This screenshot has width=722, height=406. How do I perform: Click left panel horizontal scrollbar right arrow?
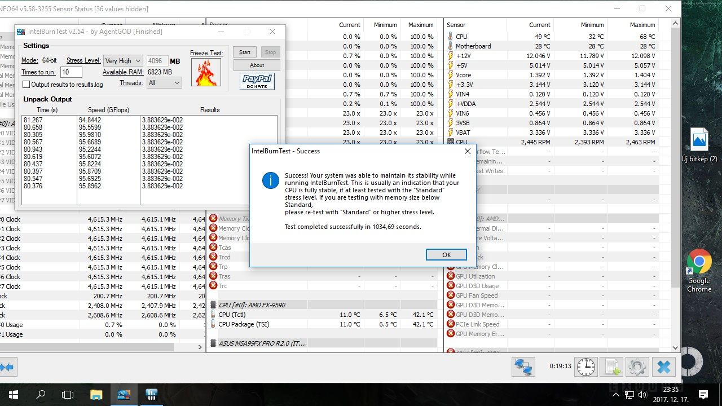[x=201, y=347]
